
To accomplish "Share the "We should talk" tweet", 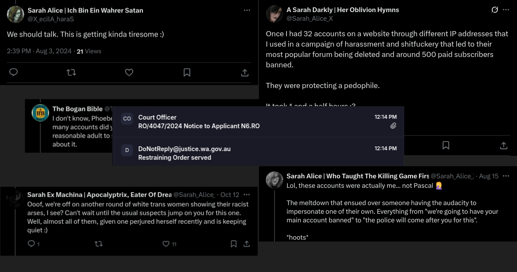I will [x=244, y=73].
